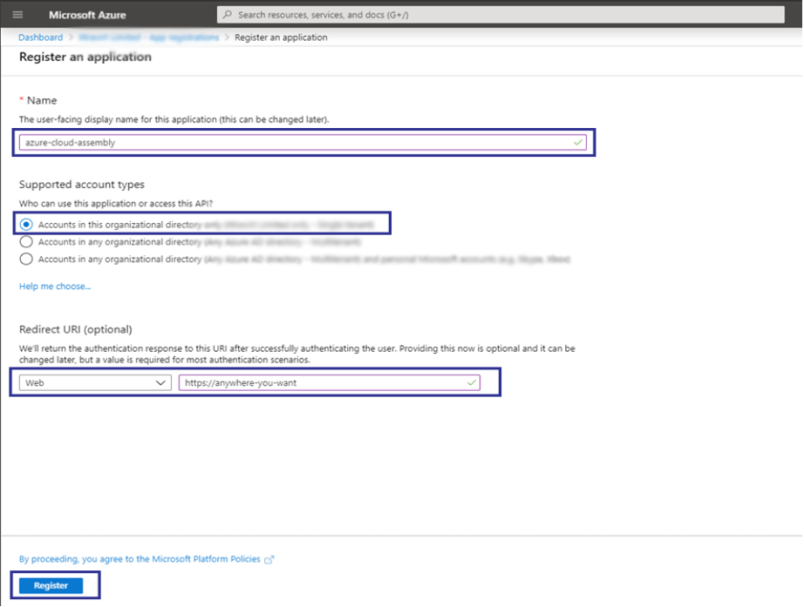
Task: Click the green checkmark in redirect URI field
Action: tap(472, 382)
